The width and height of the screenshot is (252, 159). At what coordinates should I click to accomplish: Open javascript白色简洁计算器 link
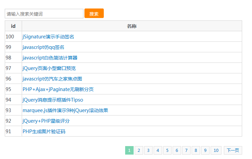point(50,58)
